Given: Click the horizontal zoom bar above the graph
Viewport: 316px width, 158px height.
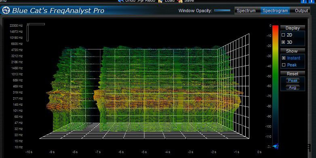Looking at the screenshot, I should [36, 24].
